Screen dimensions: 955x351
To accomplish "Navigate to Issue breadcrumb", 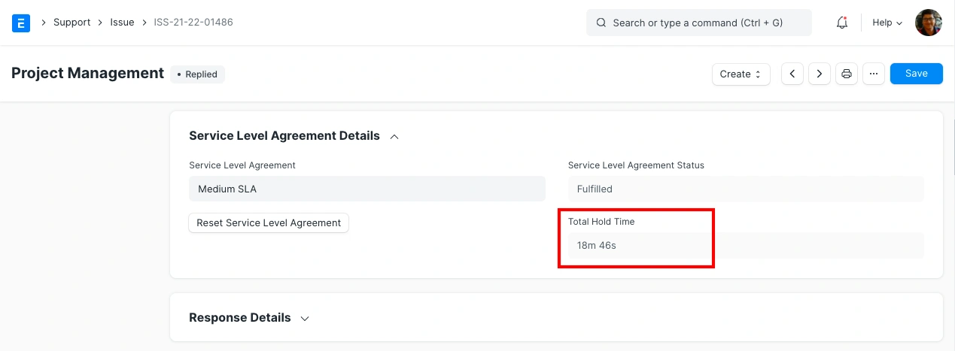I will 122,23.
